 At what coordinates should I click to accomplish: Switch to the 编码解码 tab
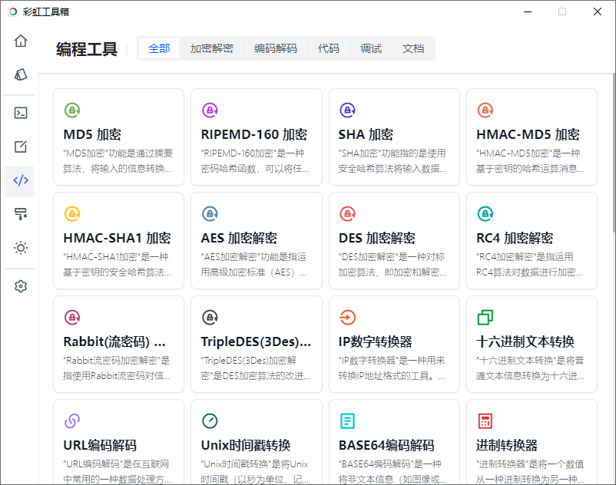tap(276, 48)
